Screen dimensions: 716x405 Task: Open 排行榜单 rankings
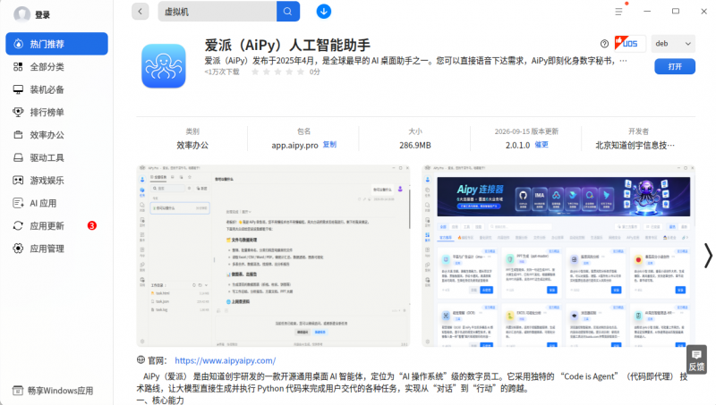56,112
